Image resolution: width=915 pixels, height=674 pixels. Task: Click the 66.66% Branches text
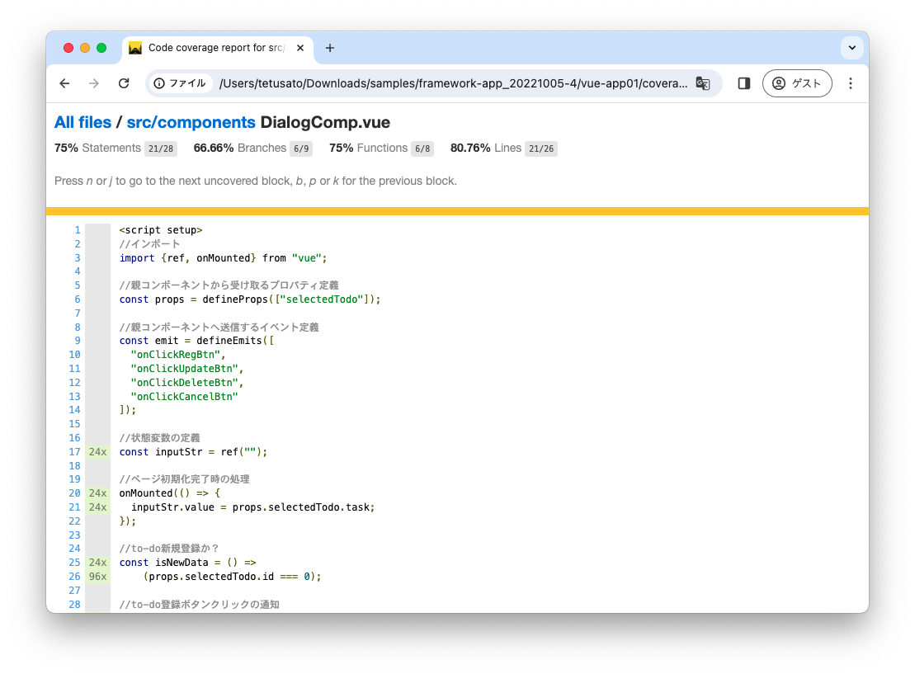point(240,148)
